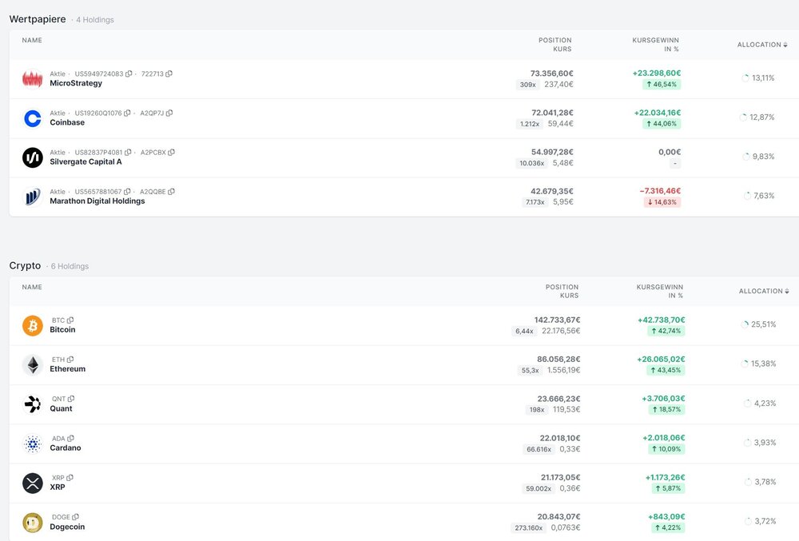The height and width of the screenshot is (541, 799).
Task: Click the XRP logo icon
Action: (x=33, y=483)
